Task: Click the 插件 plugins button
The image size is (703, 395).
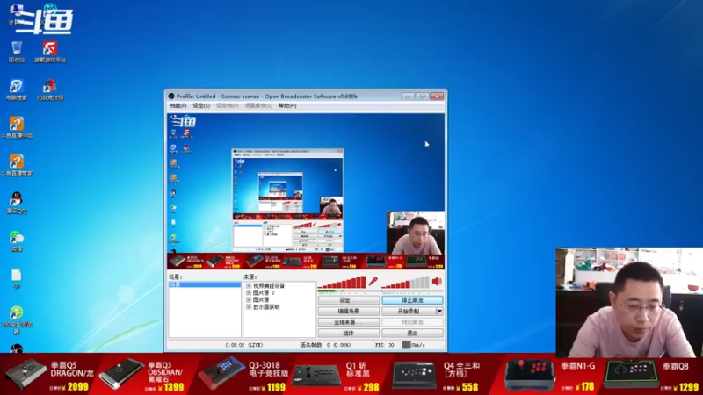Action: click(348, 334)
